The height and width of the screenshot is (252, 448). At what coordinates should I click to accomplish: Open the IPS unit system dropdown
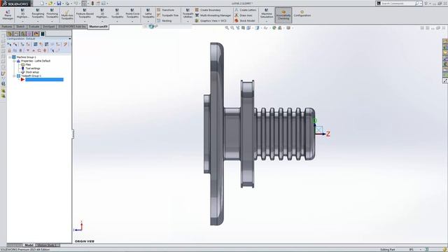(420, 249)
